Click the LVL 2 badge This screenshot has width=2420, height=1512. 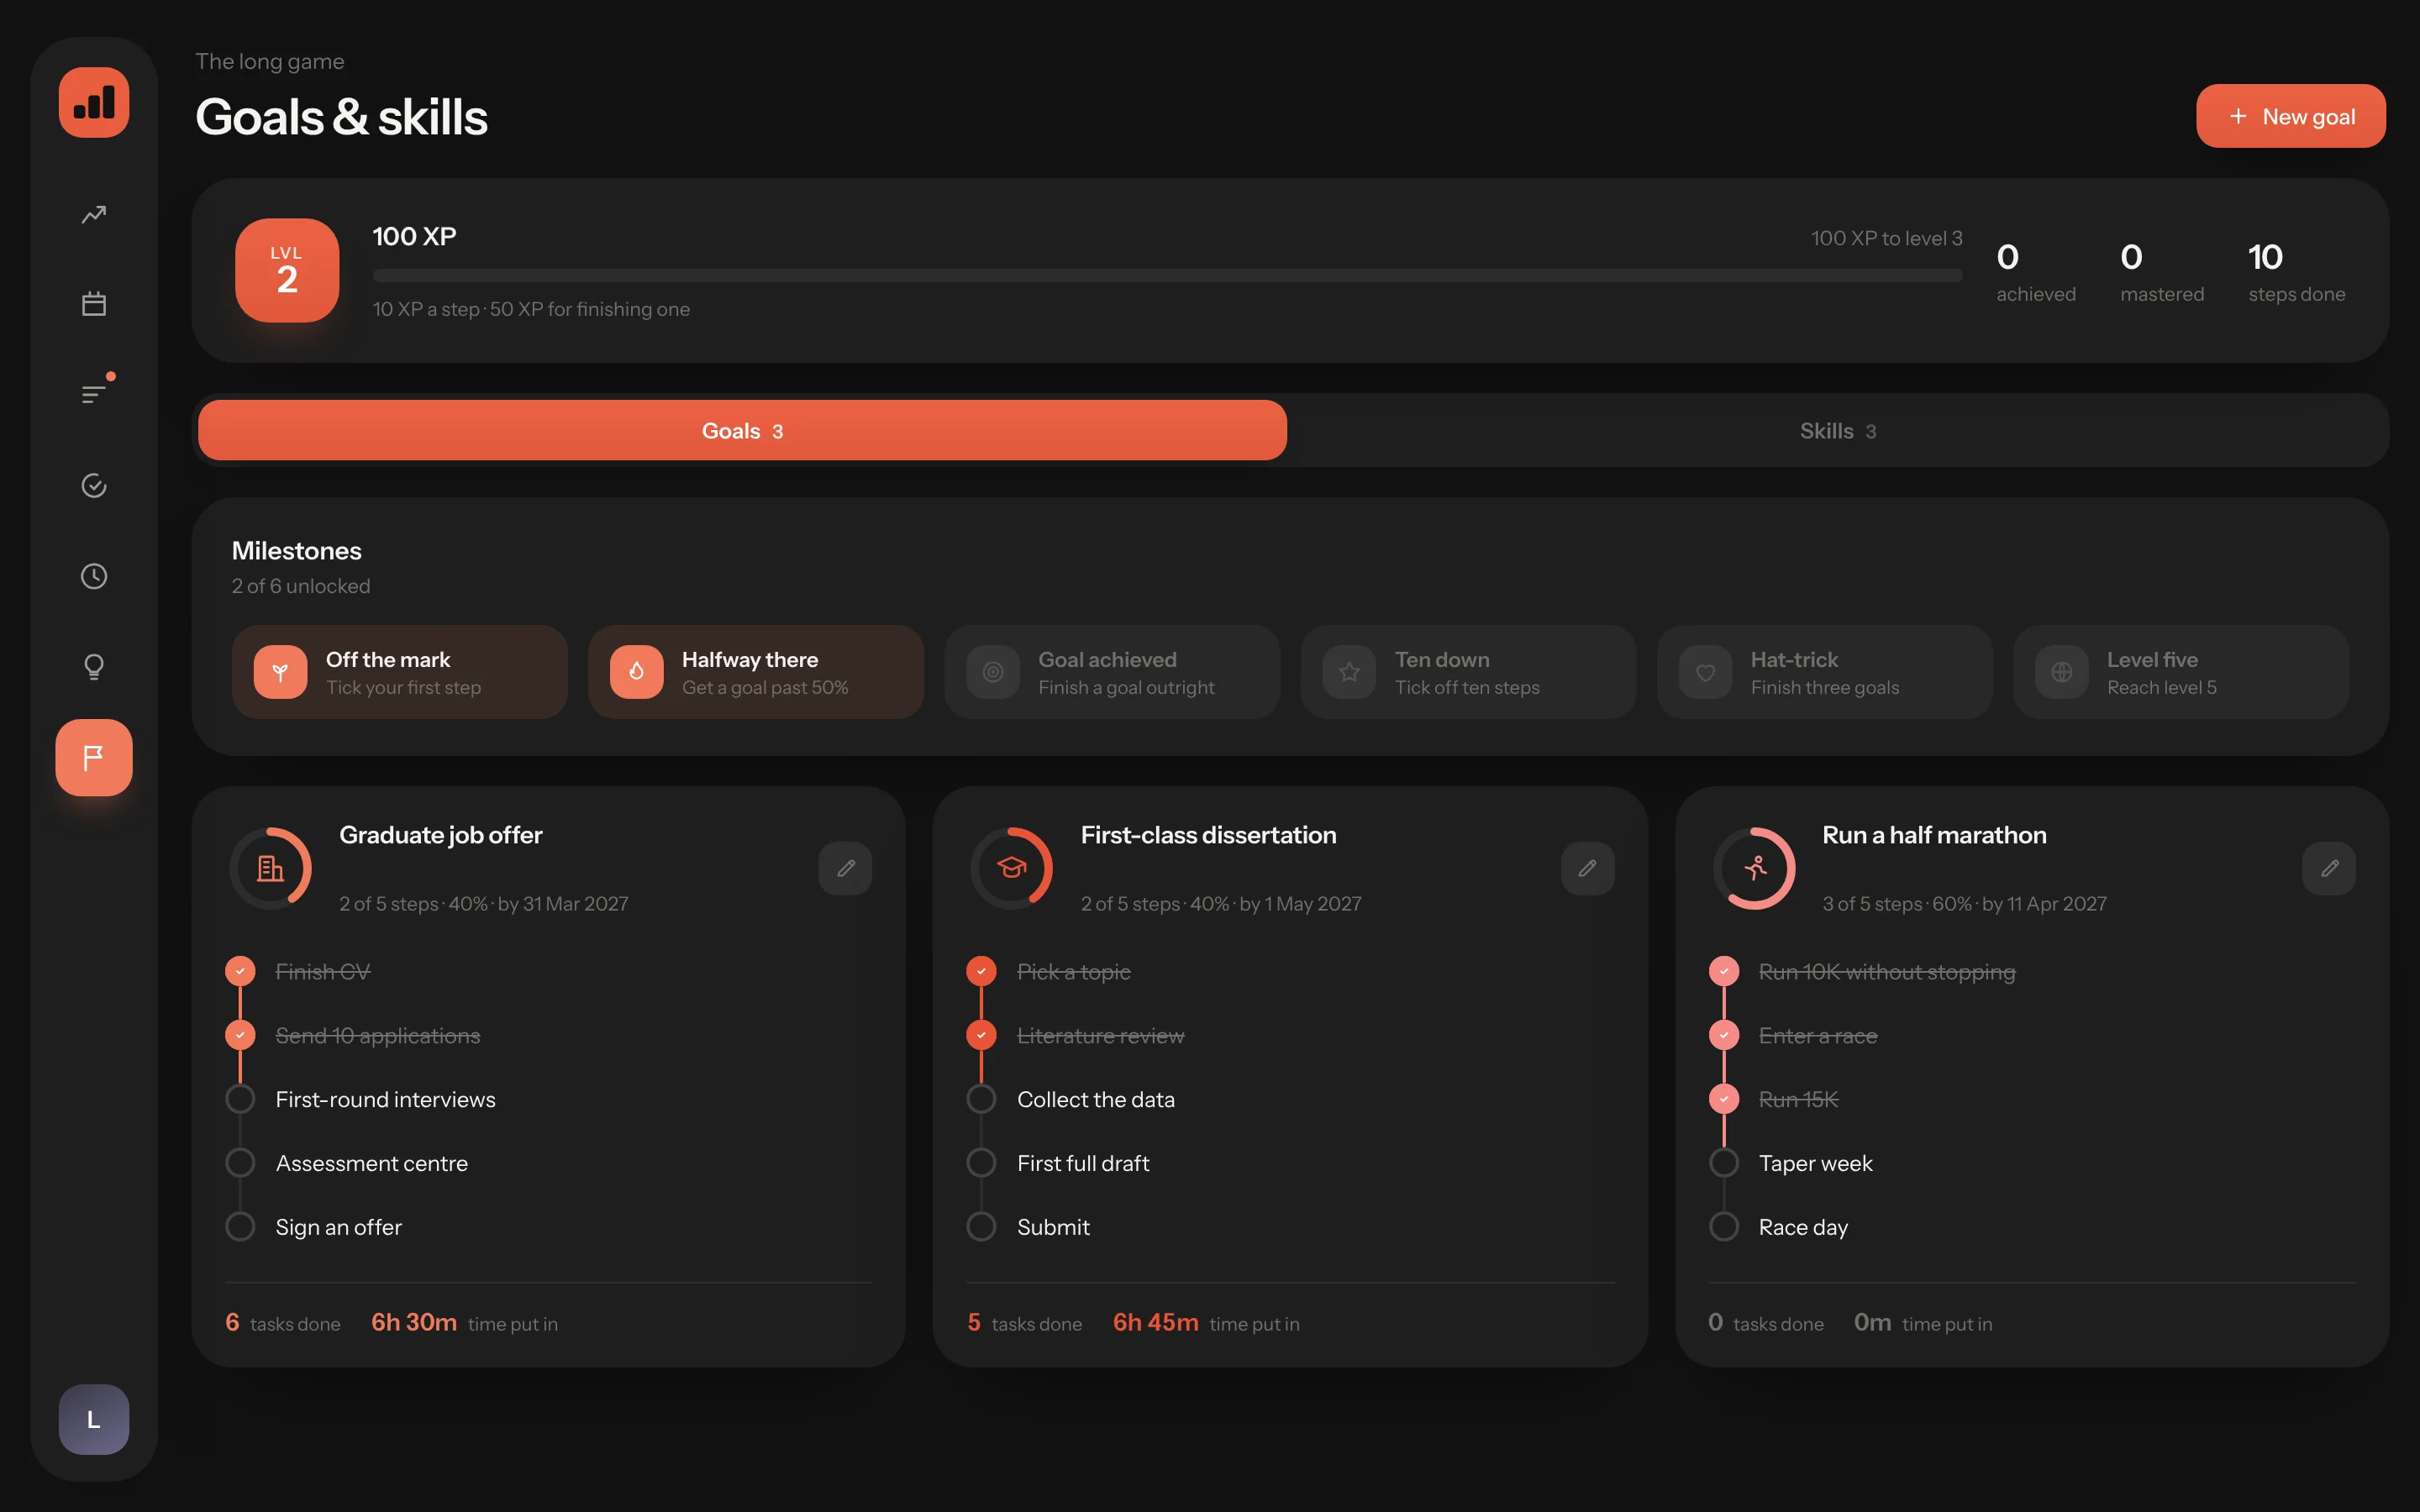[287, 270]
